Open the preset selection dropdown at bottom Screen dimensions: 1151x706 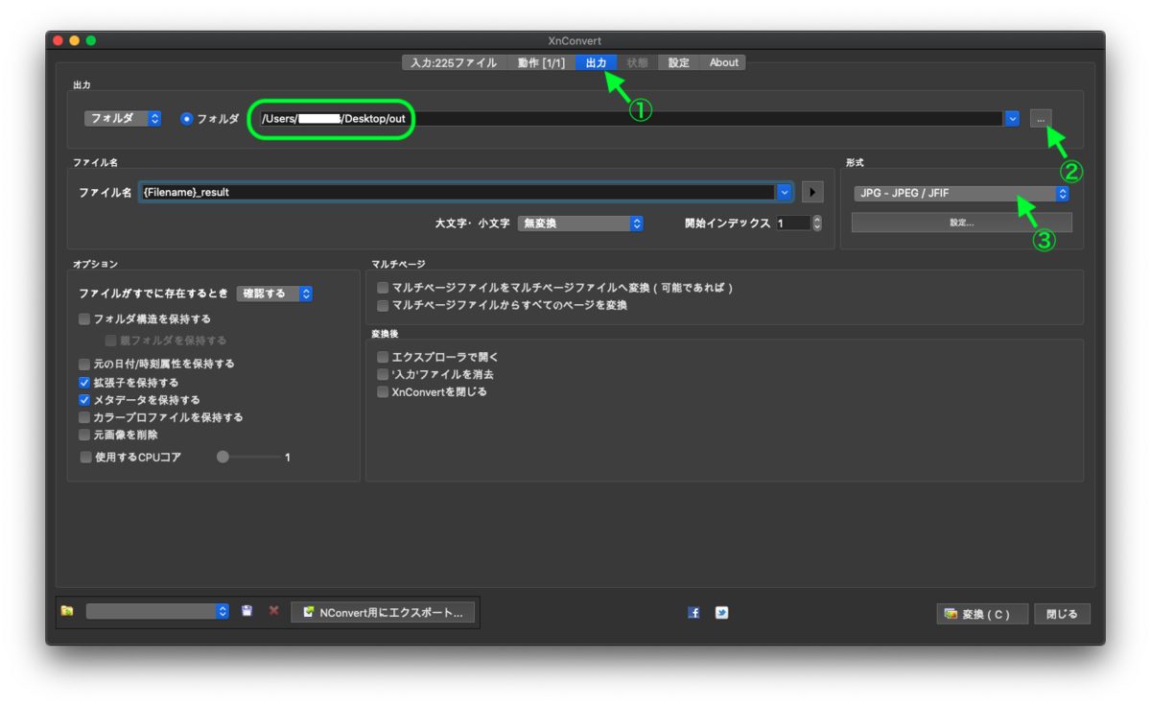(x=157, y=611)
